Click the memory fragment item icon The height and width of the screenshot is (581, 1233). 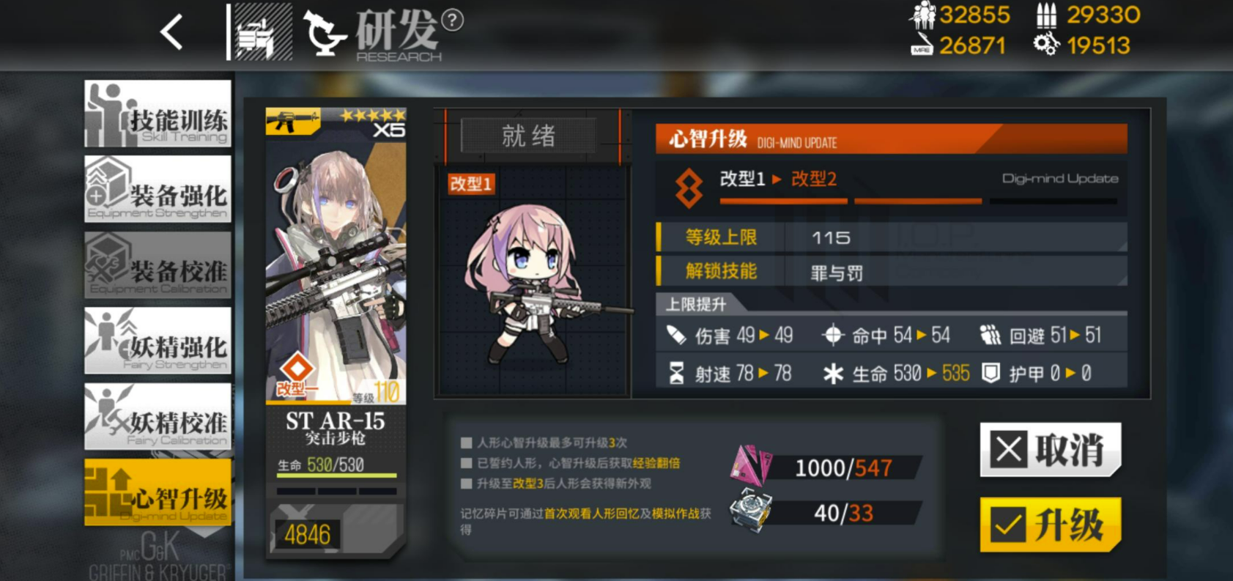point(752,465)
